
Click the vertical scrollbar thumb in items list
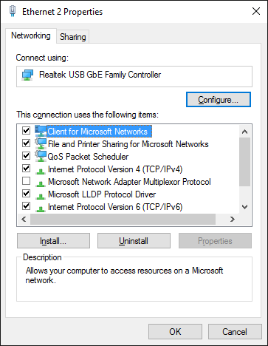tap(244, 162)
